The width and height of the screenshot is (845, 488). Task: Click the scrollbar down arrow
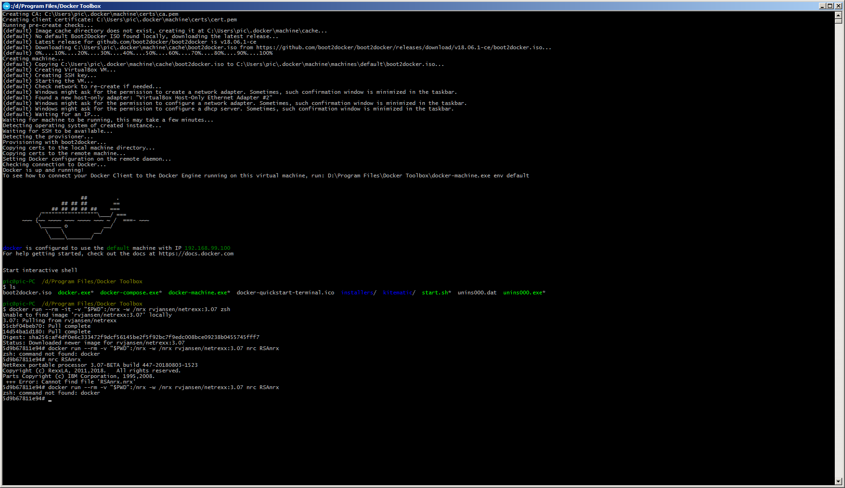coord(838,481)
